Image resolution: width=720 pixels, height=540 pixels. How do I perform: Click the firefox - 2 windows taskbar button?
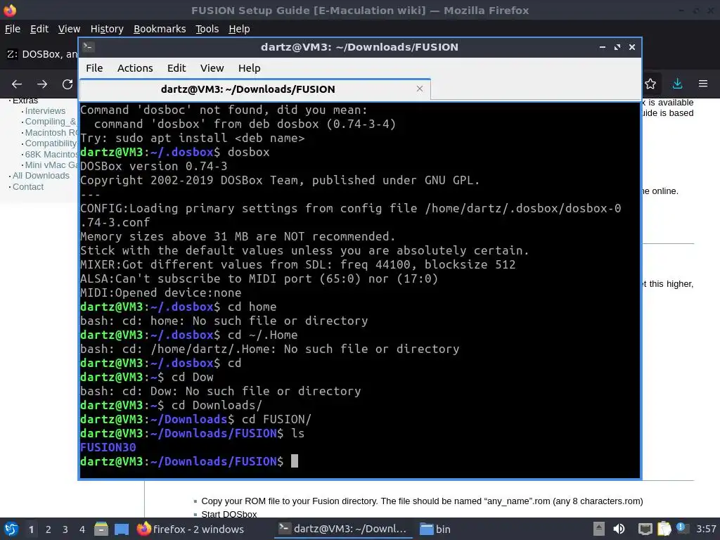coord(190,529)
